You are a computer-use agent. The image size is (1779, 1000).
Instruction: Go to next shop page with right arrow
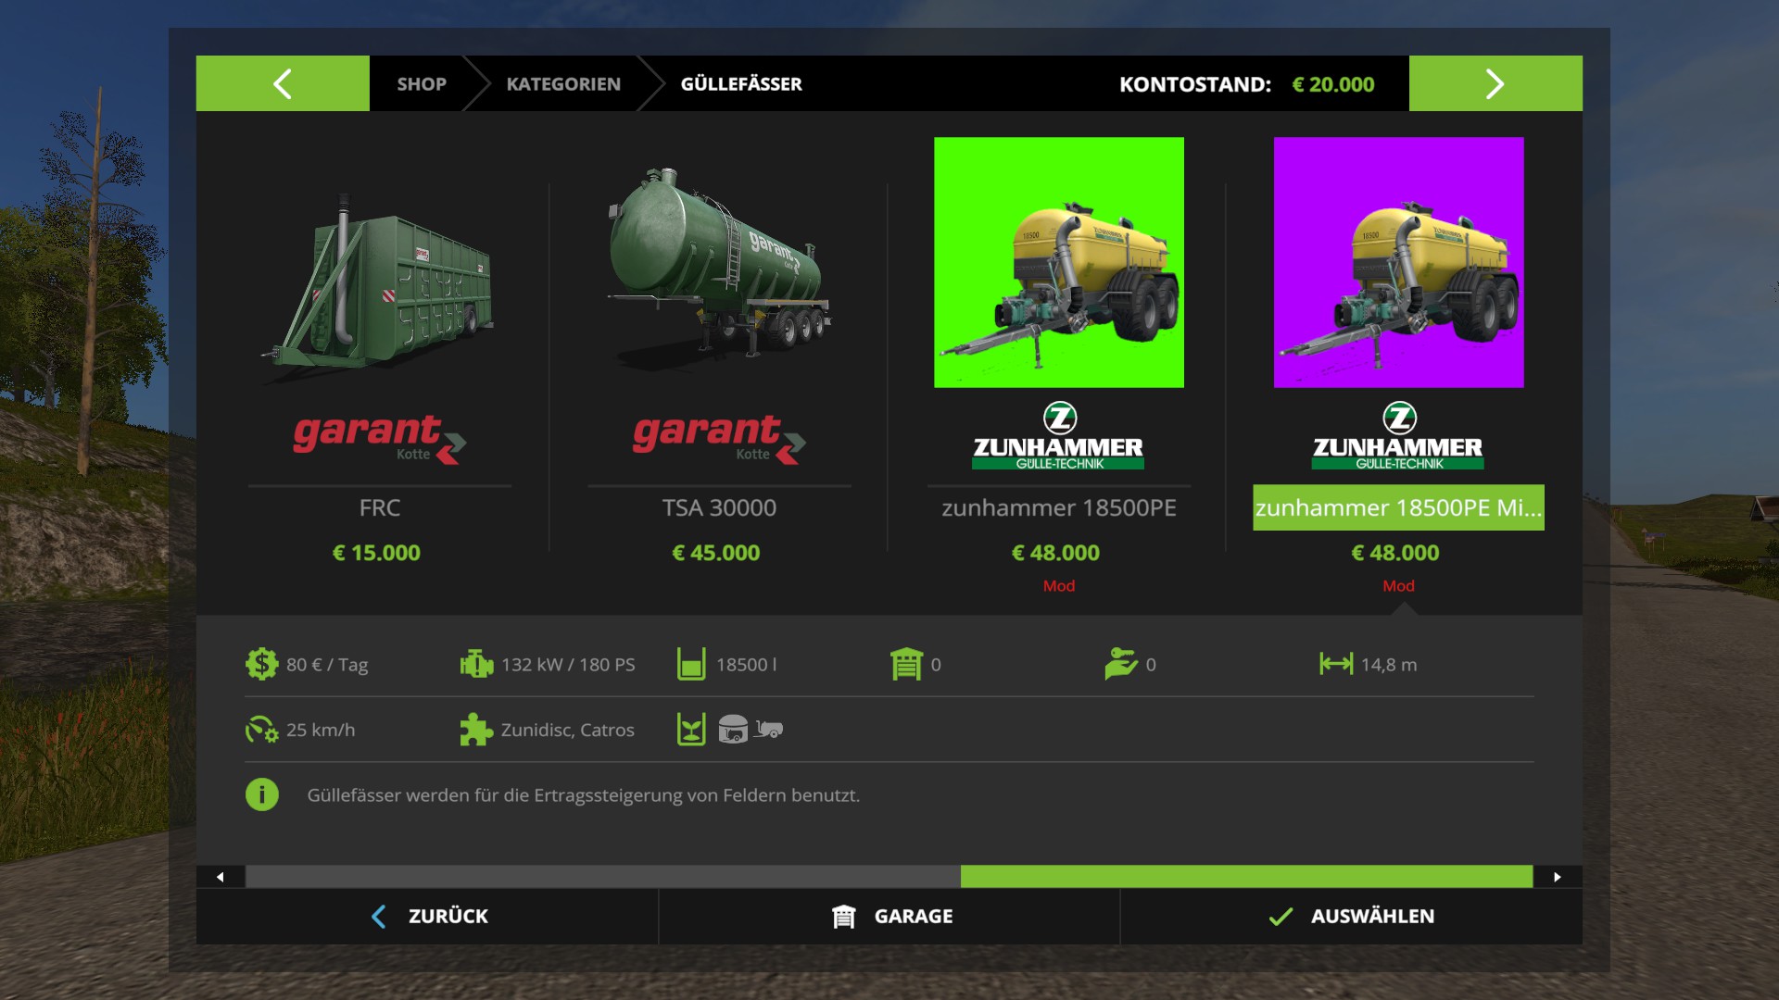[1495, 83]
